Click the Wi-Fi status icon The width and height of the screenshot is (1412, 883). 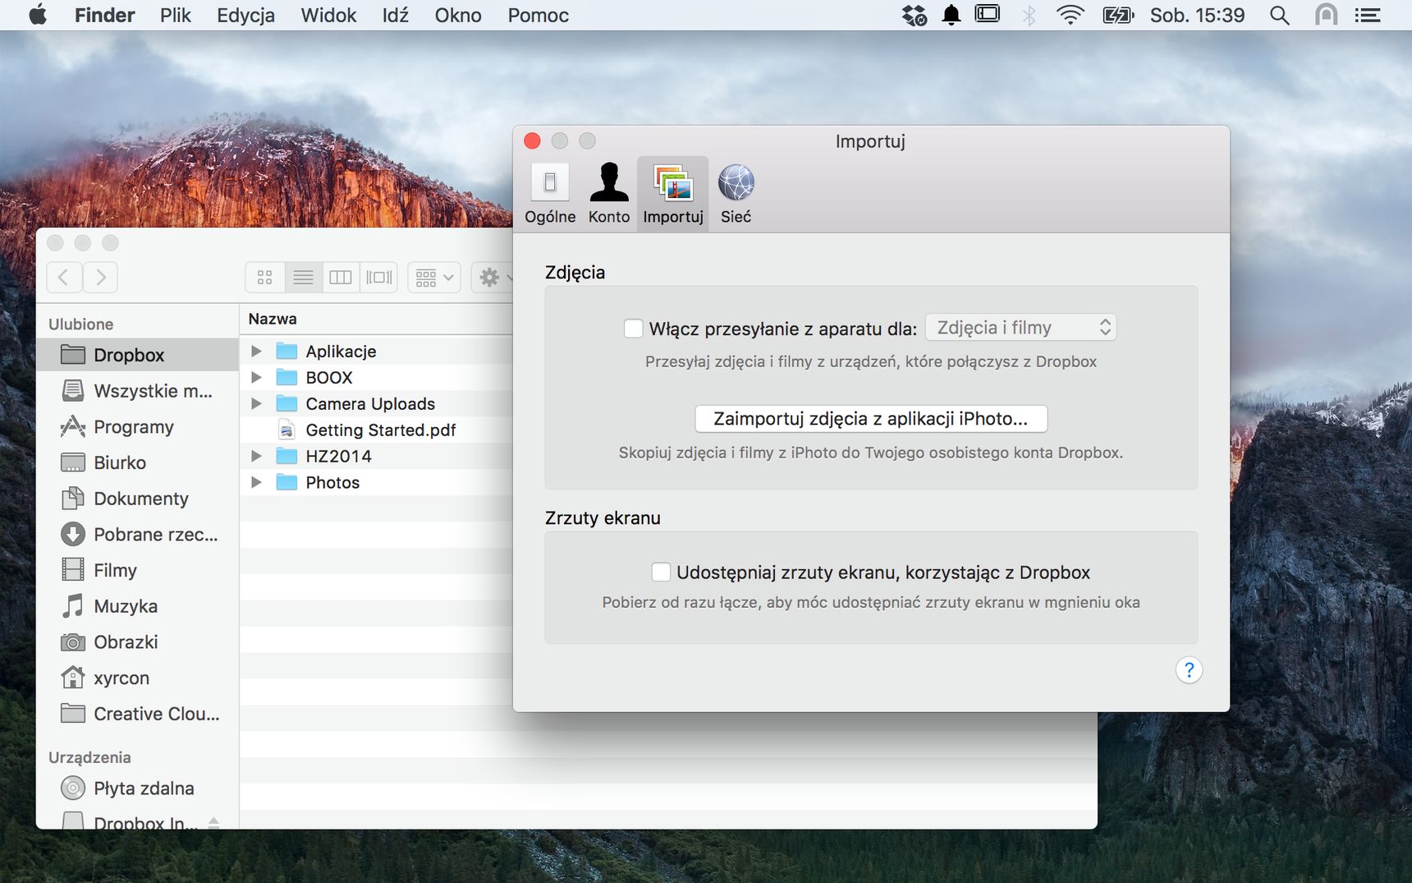click(x=1070, y=15)
